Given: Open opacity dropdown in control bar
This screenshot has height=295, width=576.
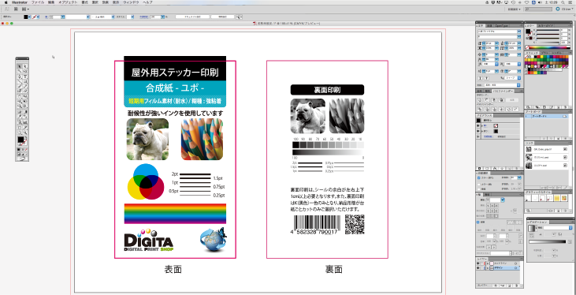Looking at the screenshot, I should [x=163, y=17].
